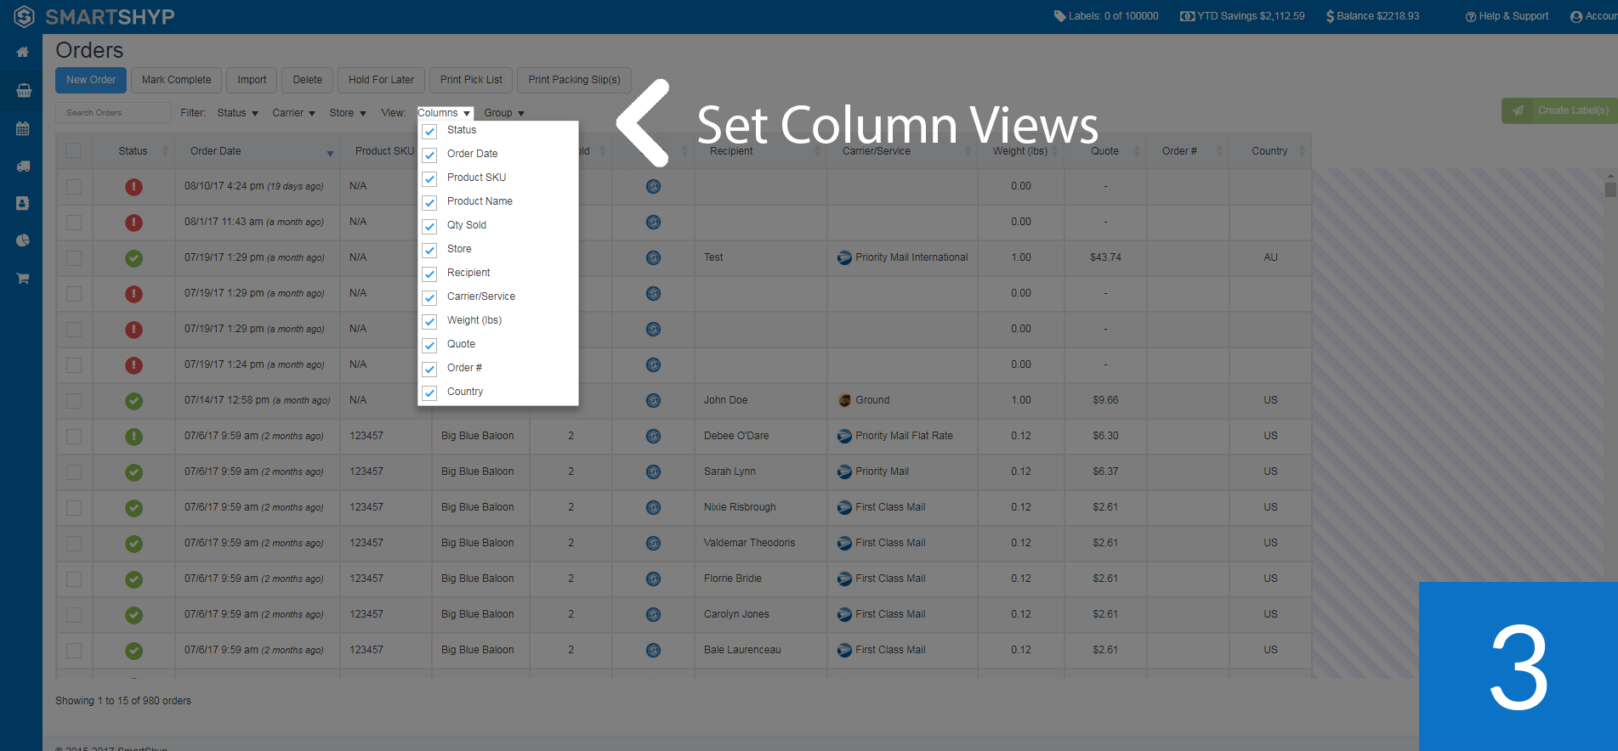Open Help & Support menu

[x=1507, y=16]
